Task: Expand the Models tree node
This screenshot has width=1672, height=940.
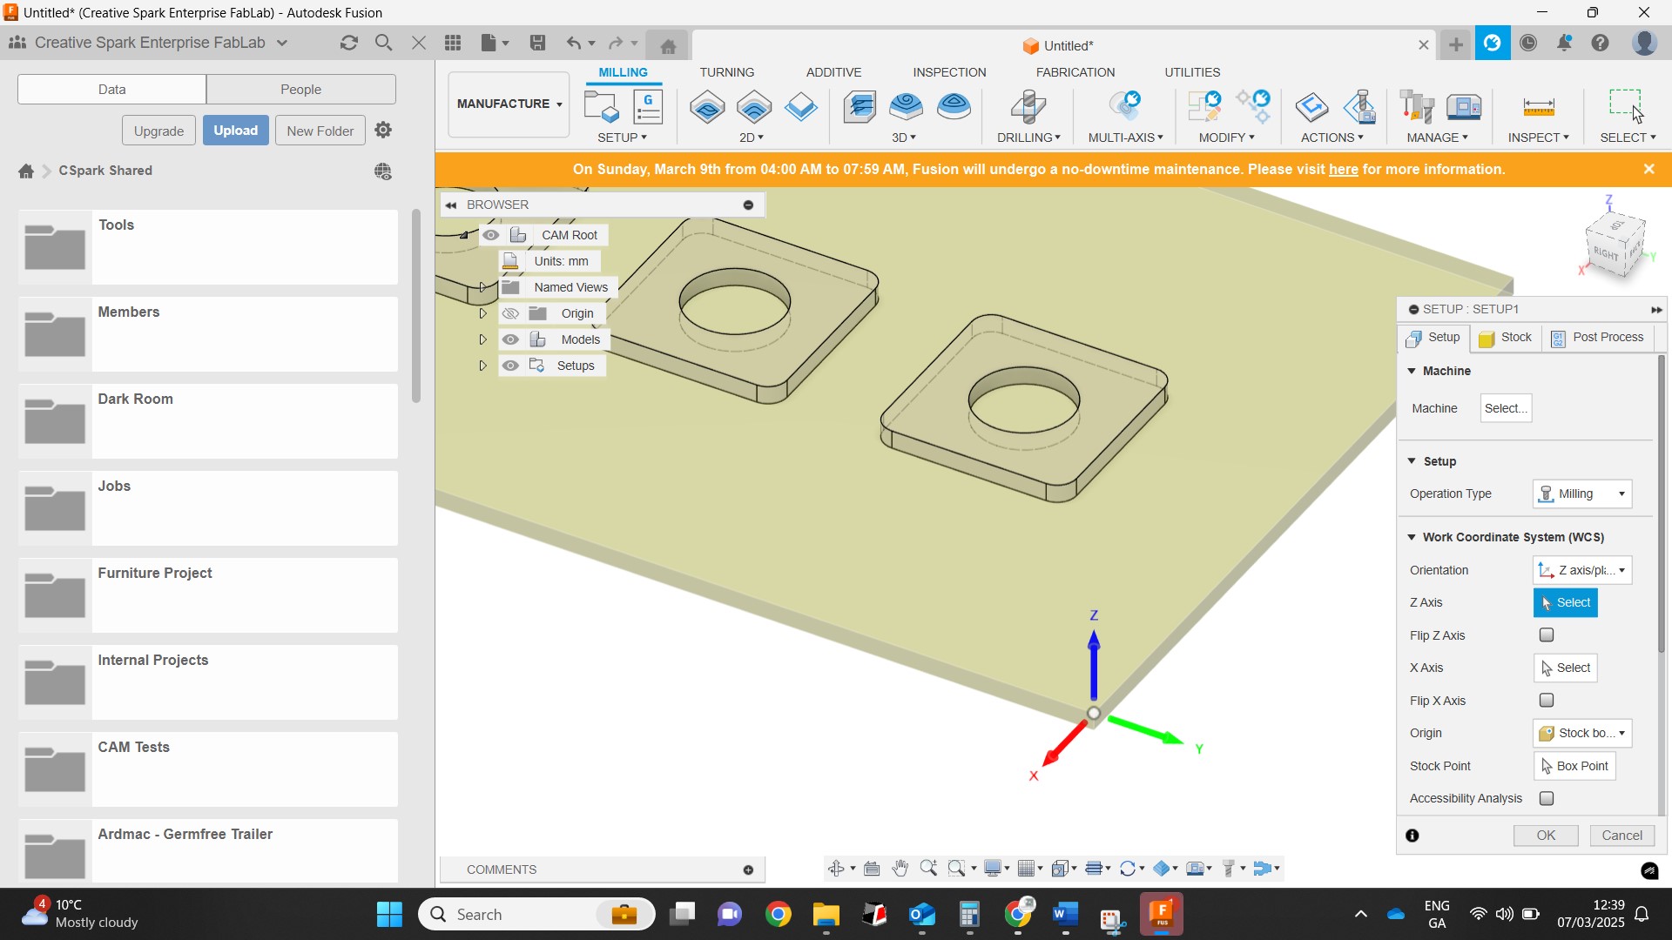Action: coord(482,339)
